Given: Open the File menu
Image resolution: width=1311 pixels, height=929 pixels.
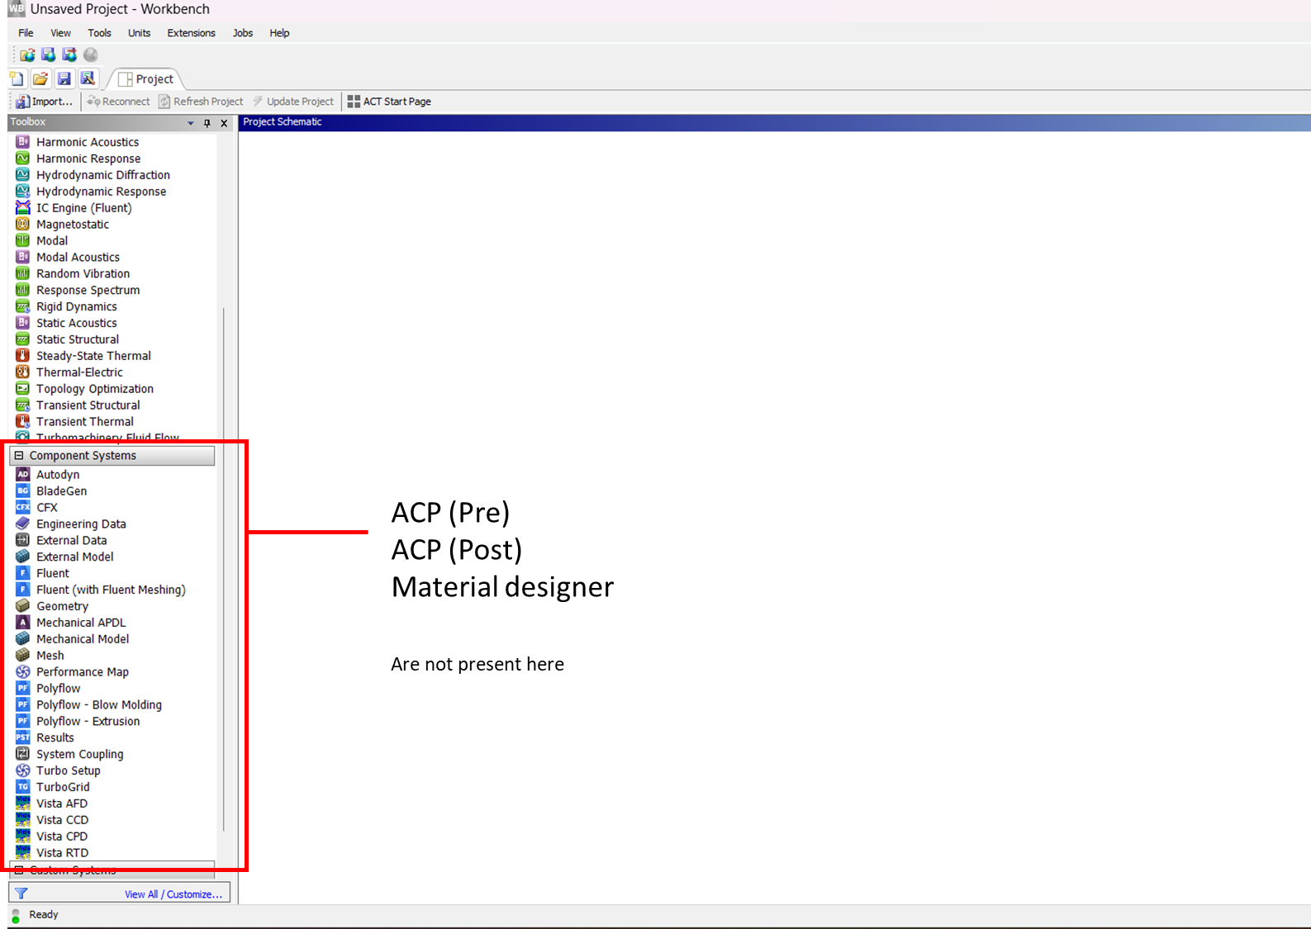Looking at the screenshot, I should click(26, 33).
